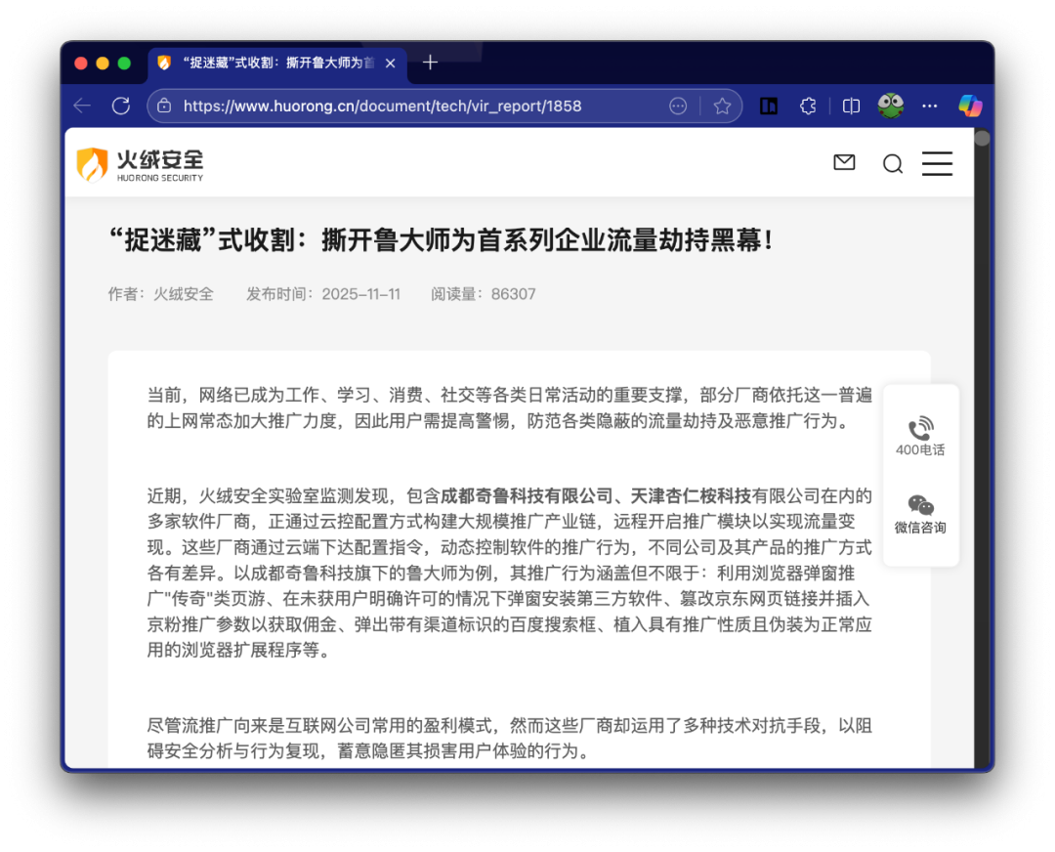Go back to the previous page
The height and width of the screenshot is (852, 1055).
[x=83, y=106]
